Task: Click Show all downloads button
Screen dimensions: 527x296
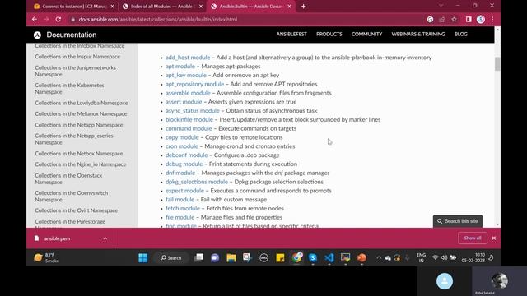Action: (473, 238)
